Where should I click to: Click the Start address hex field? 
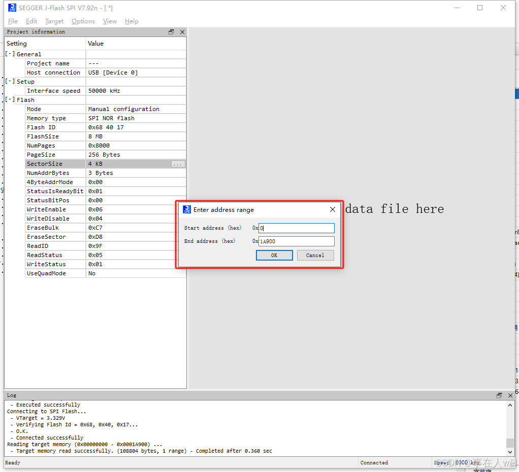coord(296,228)
